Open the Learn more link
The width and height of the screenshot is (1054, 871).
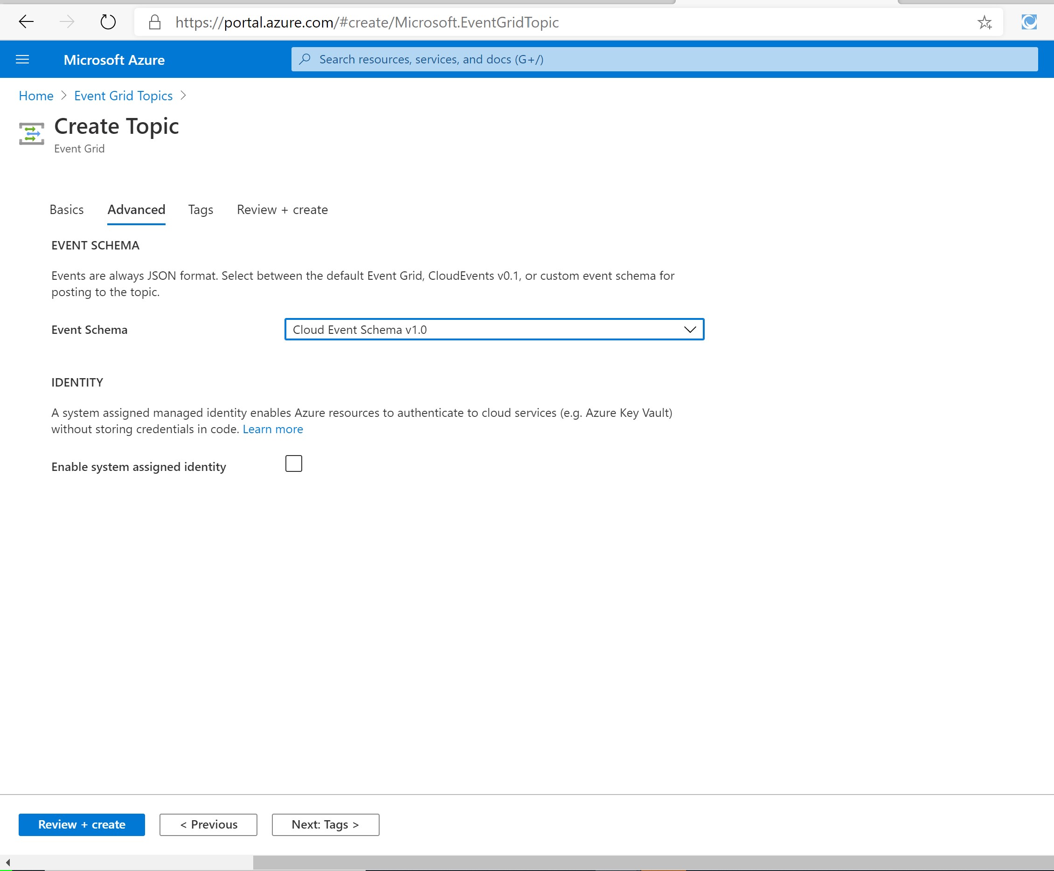coord(273,429)
